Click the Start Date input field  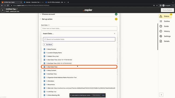pos(79,28)
